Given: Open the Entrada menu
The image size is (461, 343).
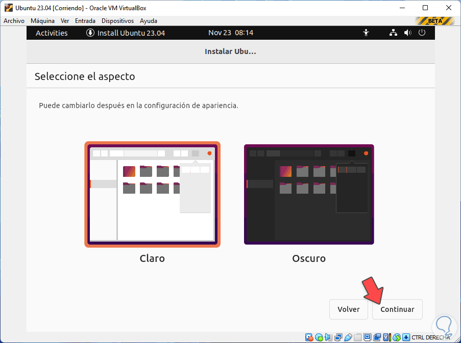Looking at the screenshot, I should (x=85, y=21).
